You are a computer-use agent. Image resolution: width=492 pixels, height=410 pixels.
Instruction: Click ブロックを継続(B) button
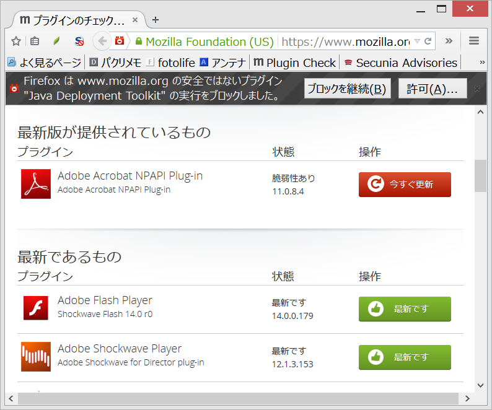click(347, 89)
